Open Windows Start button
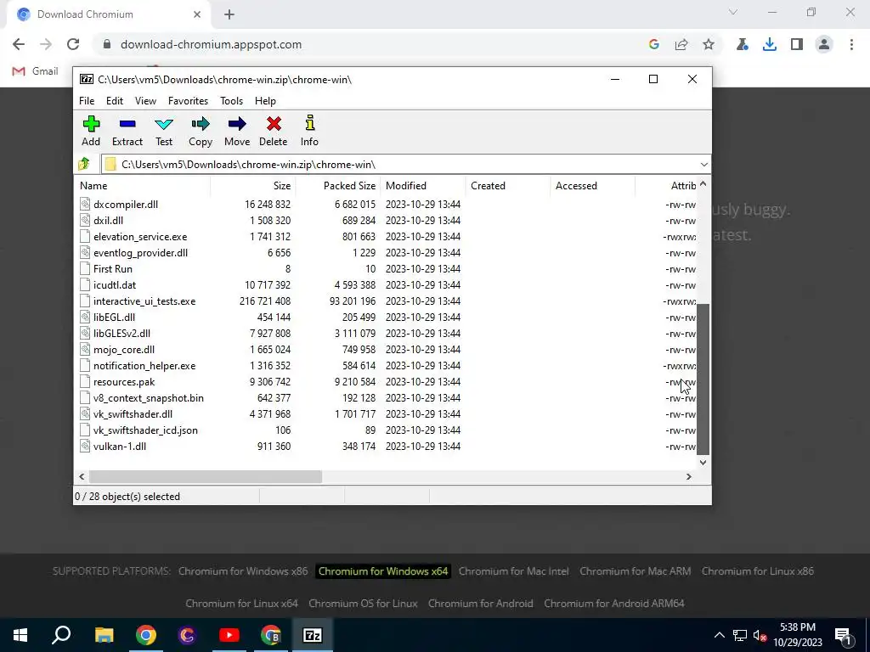This screenshot has width=870, height=652. tap(20, 635)
